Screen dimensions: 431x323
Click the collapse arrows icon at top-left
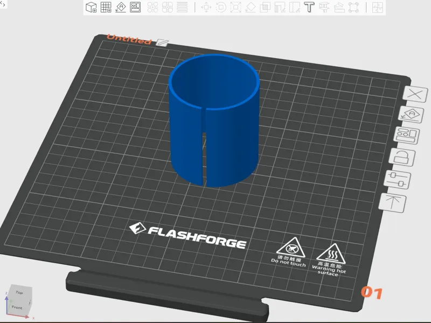[x=3, y=4]
